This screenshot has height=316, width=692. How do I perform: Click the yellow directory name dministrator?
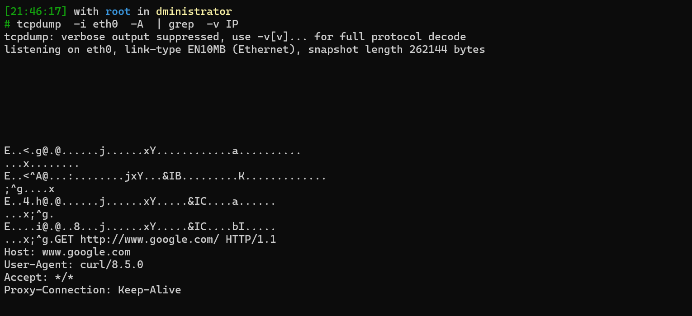(x=194, y=11)
